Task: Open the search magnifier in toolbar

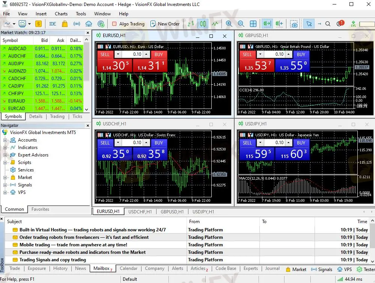Action: coord(328,24)
